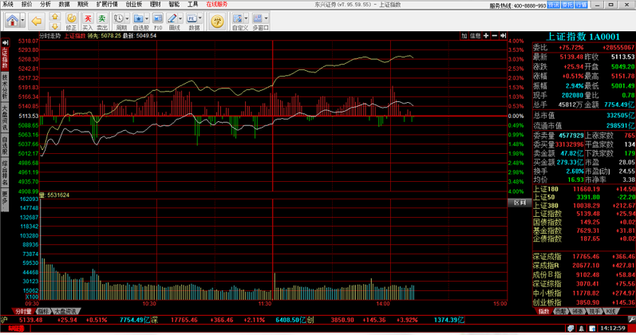
Task: Select the 自选股 left sidebar tab
Action: pos(5,146)
